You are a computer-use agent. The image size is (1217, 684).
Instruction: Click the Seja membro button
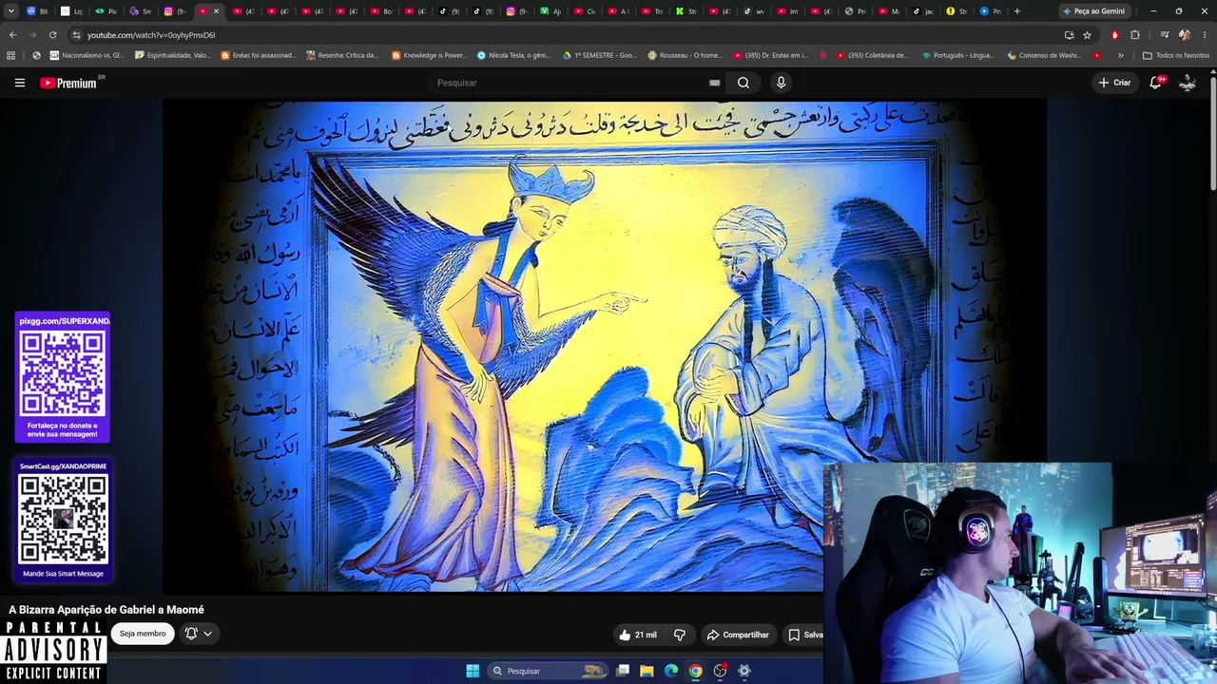(x=143, y=634)
